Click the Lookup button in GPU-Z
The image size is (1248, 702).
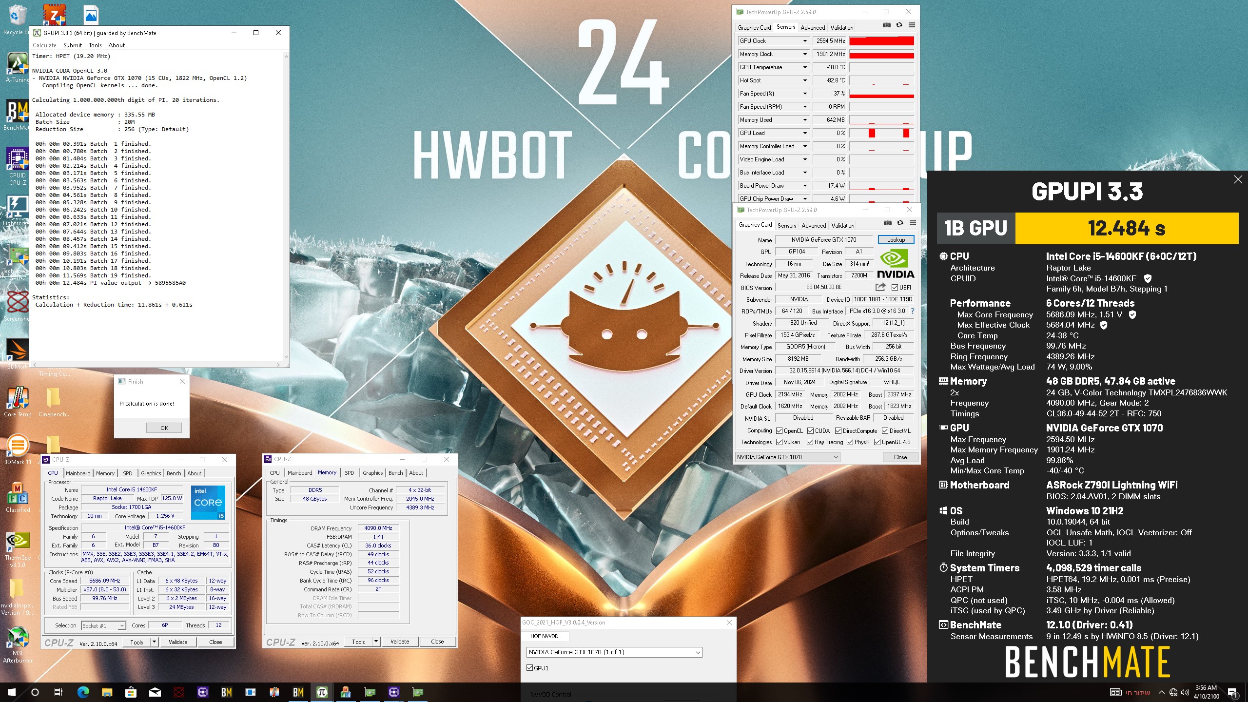coord(896,240)
